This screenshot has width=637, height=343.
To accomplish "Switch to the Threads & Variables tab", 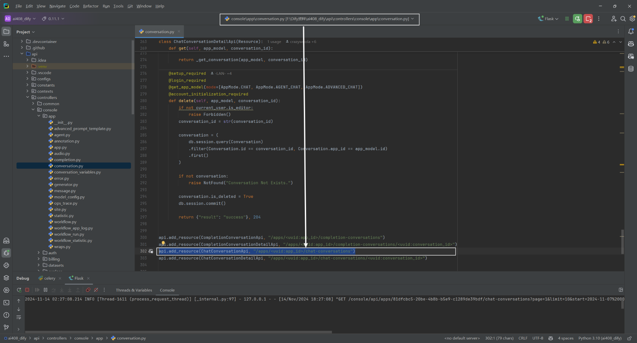I will pyautogui.click(x=134, y=290).
